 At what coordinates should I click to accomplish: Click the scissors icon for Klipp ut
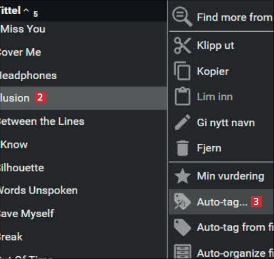[x=182, y=46]
